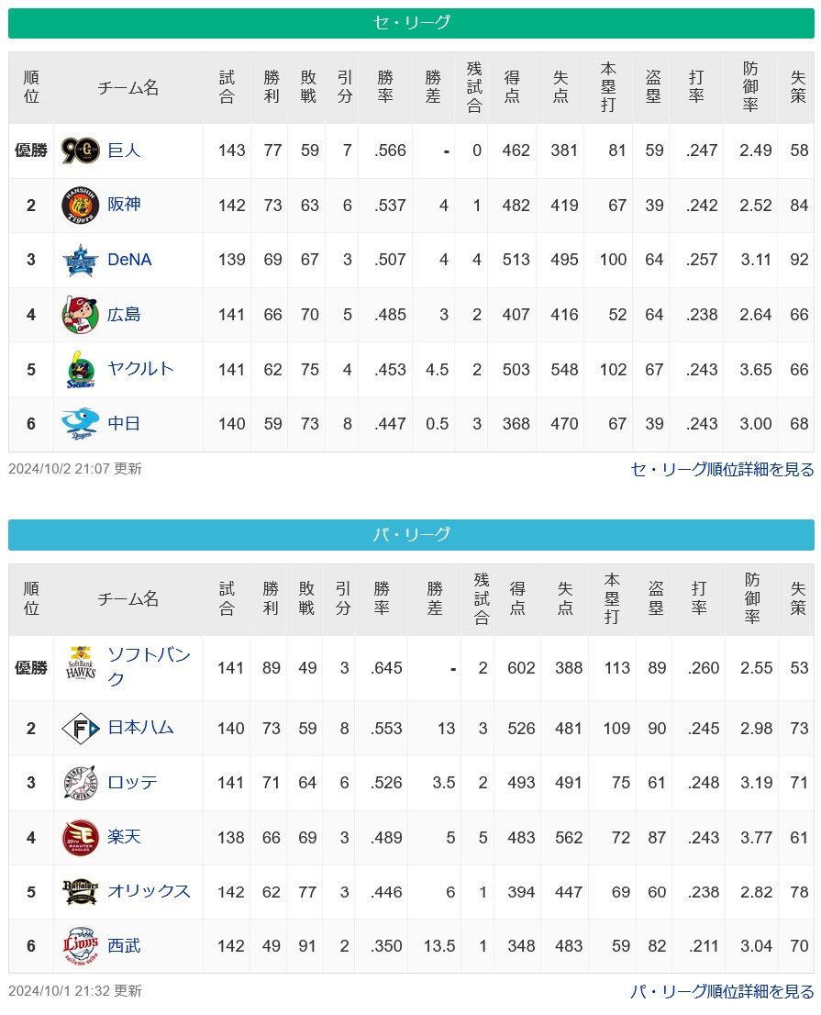Open セ・リーグ順位詳細を見る link

tap(722, 469)
